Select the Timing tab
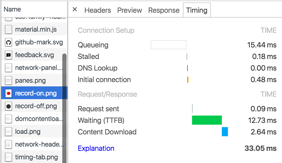 click(x=197, y=10)
